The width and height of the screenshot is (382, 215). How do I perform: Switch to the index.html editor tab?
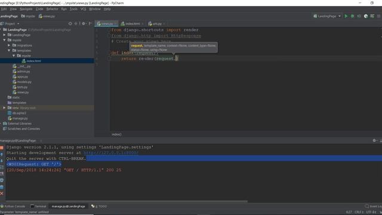(x=133, y=24)
